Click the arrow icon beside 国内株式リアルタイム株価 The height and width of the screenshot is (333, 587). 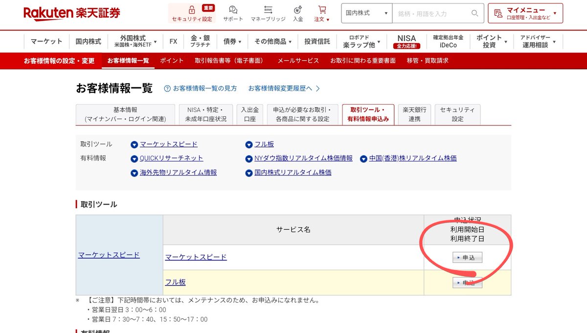pos(249,173)
